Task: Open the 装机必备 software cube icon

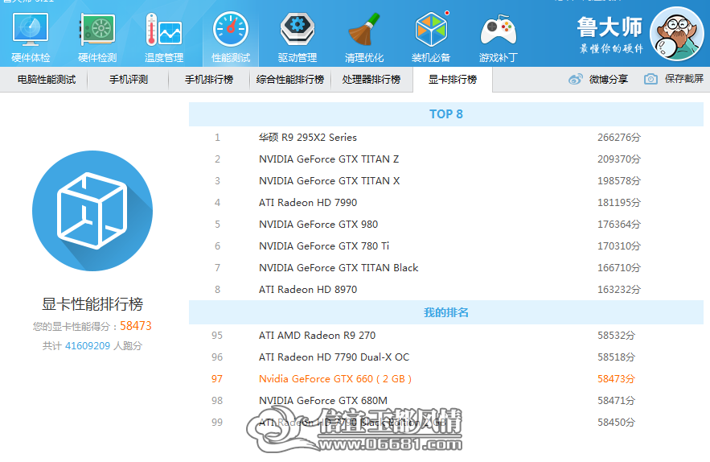Action: point(432,28)
